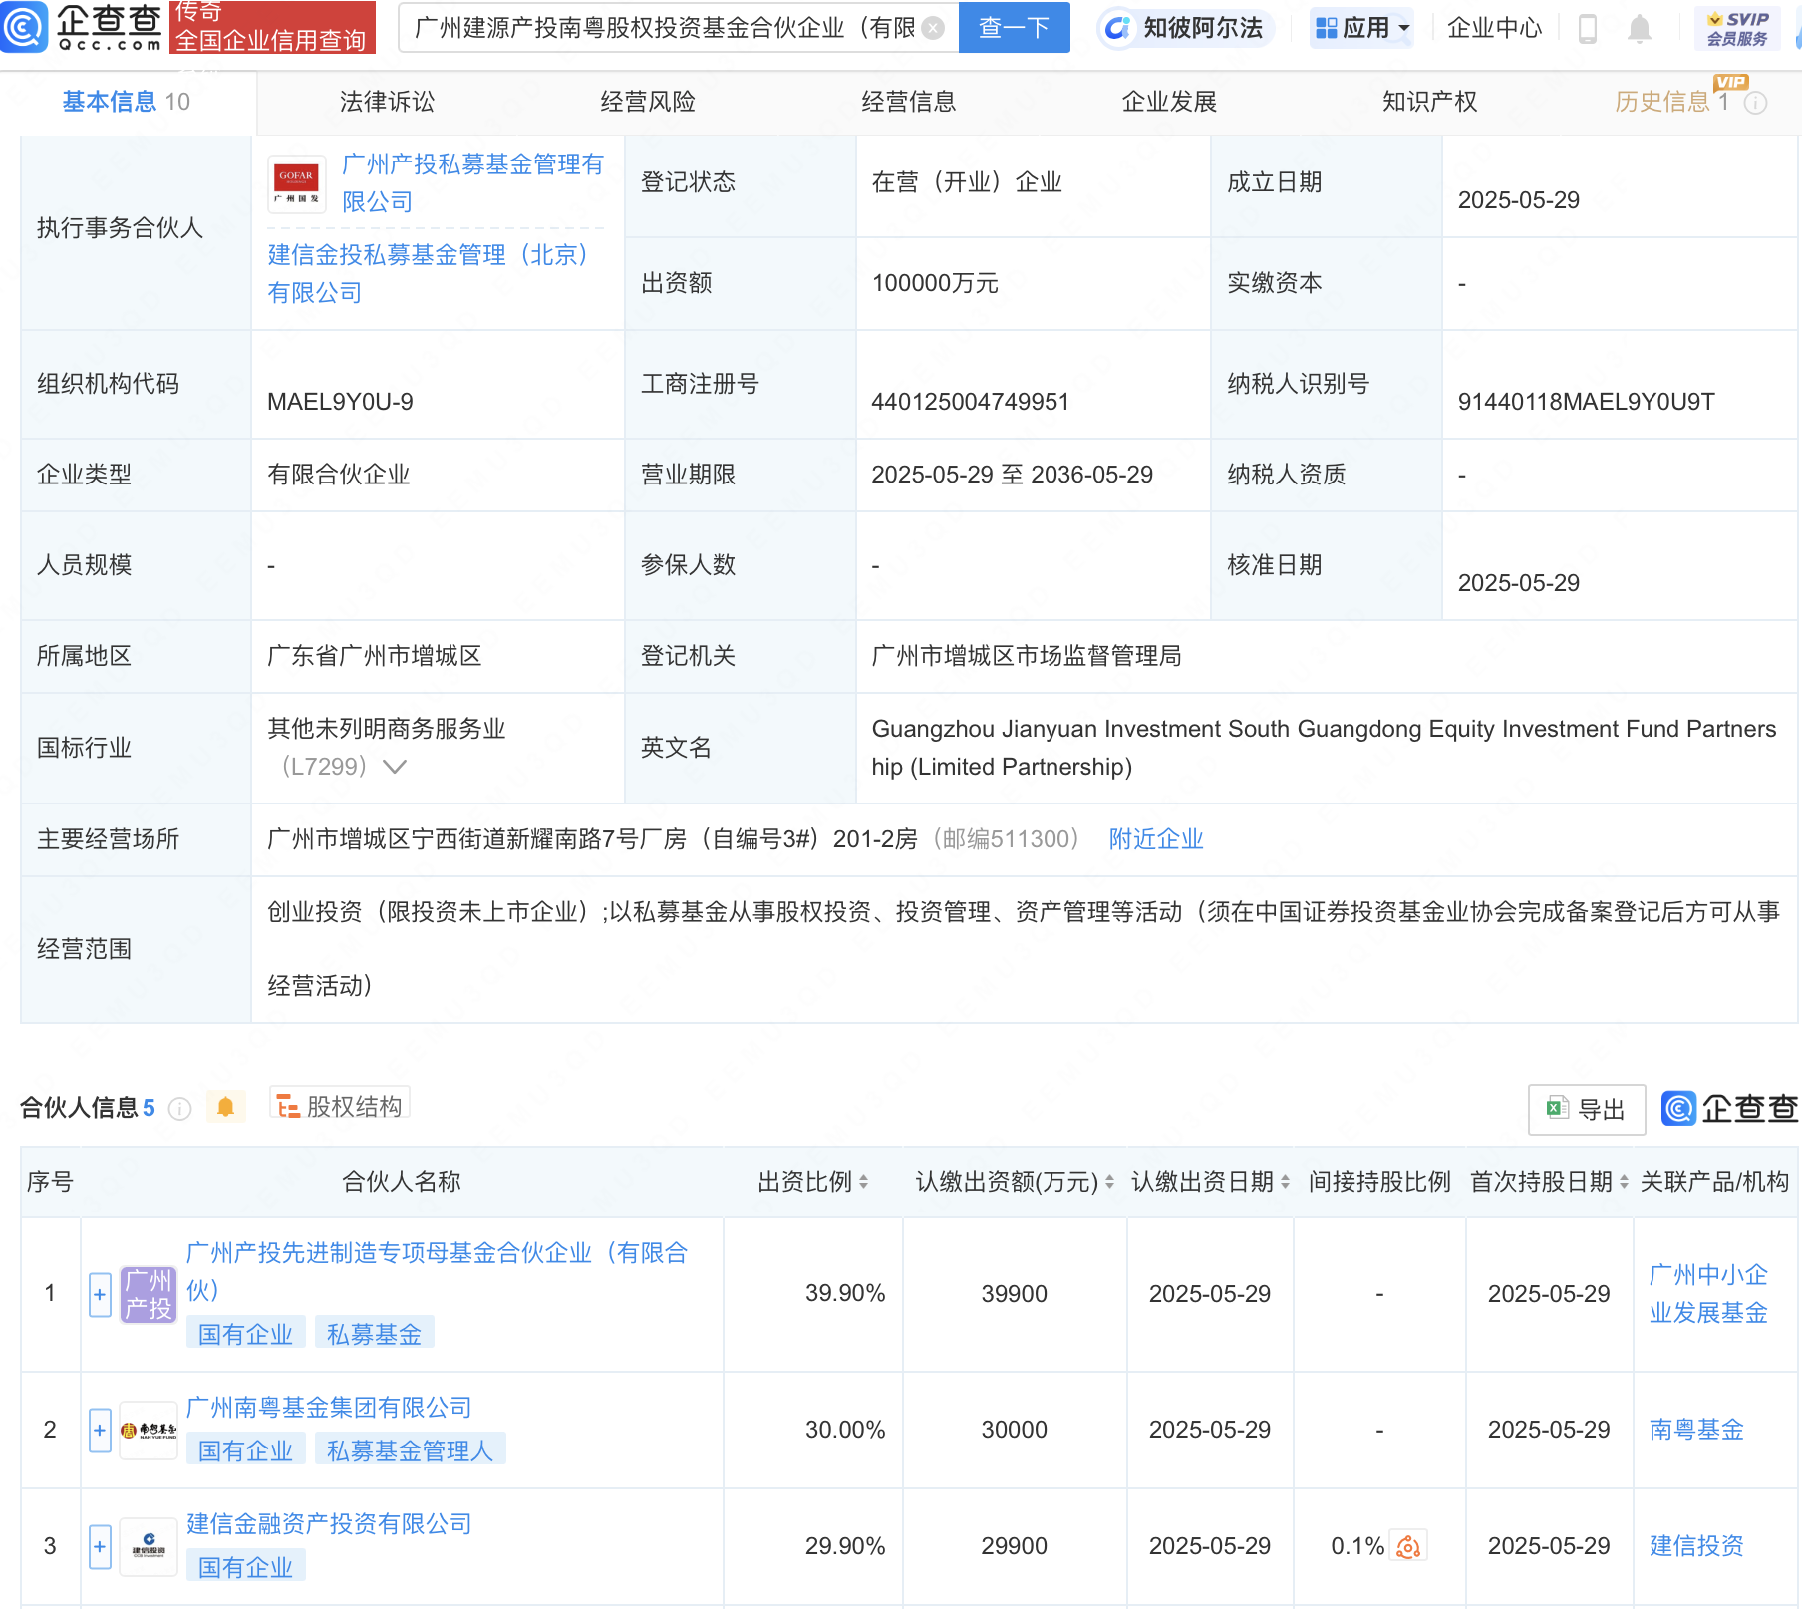Expand row 1 partner with plus

coord(100,1294)
